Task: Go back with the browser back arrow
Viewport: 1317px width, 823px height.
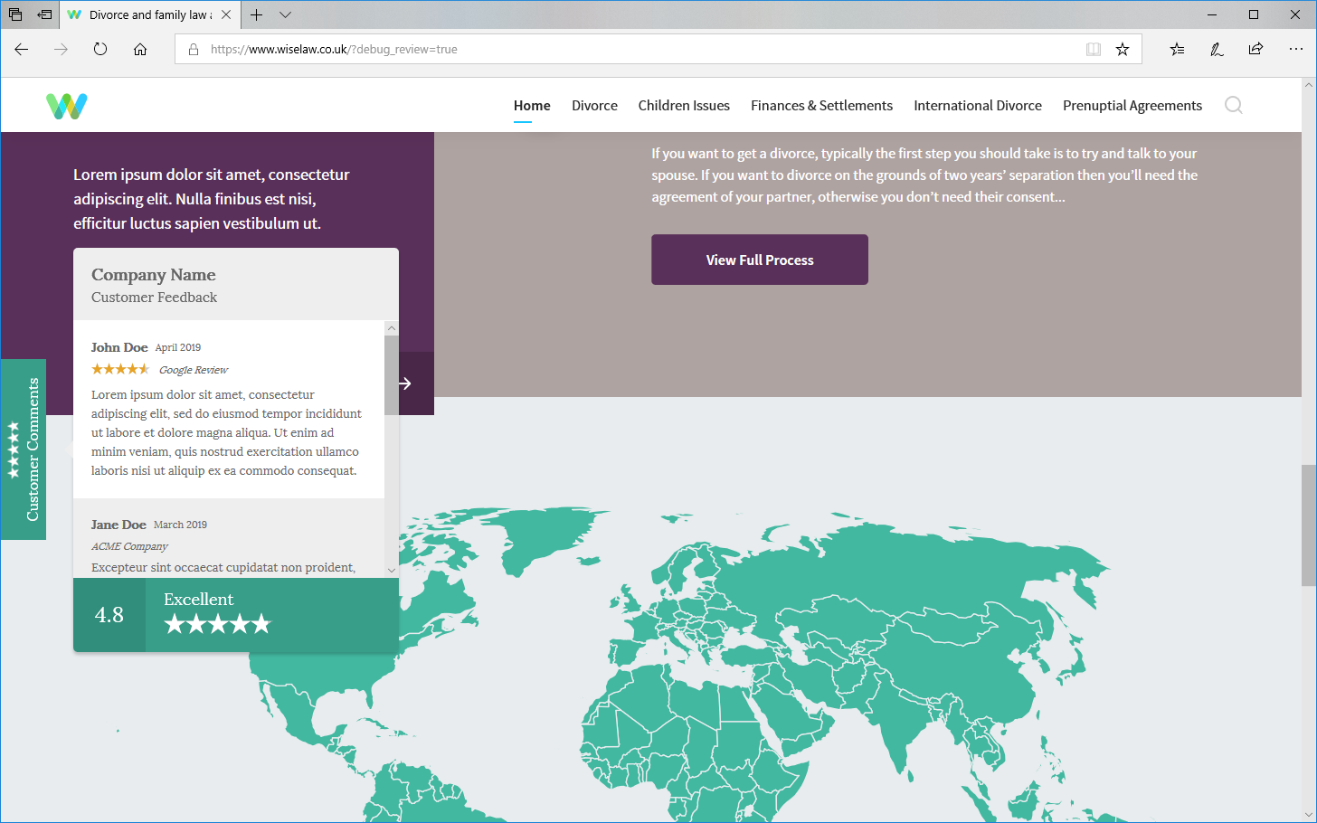Action: click(x=22, y=49)
